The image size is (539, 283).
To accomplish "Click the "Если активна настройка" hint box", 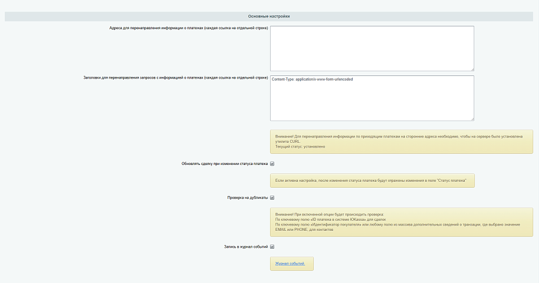I will click(372, 181).
